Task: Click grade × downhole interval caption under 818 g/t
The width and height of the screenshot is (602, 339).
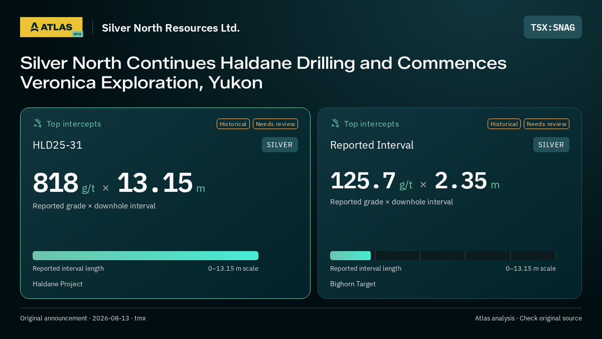Action: pyautogui.click(x=94, y=206)
